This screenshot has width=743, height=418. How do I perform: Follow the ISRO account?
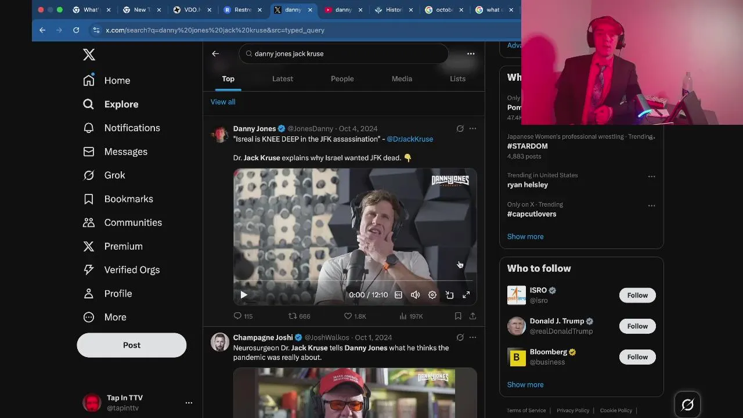(637, 295)
